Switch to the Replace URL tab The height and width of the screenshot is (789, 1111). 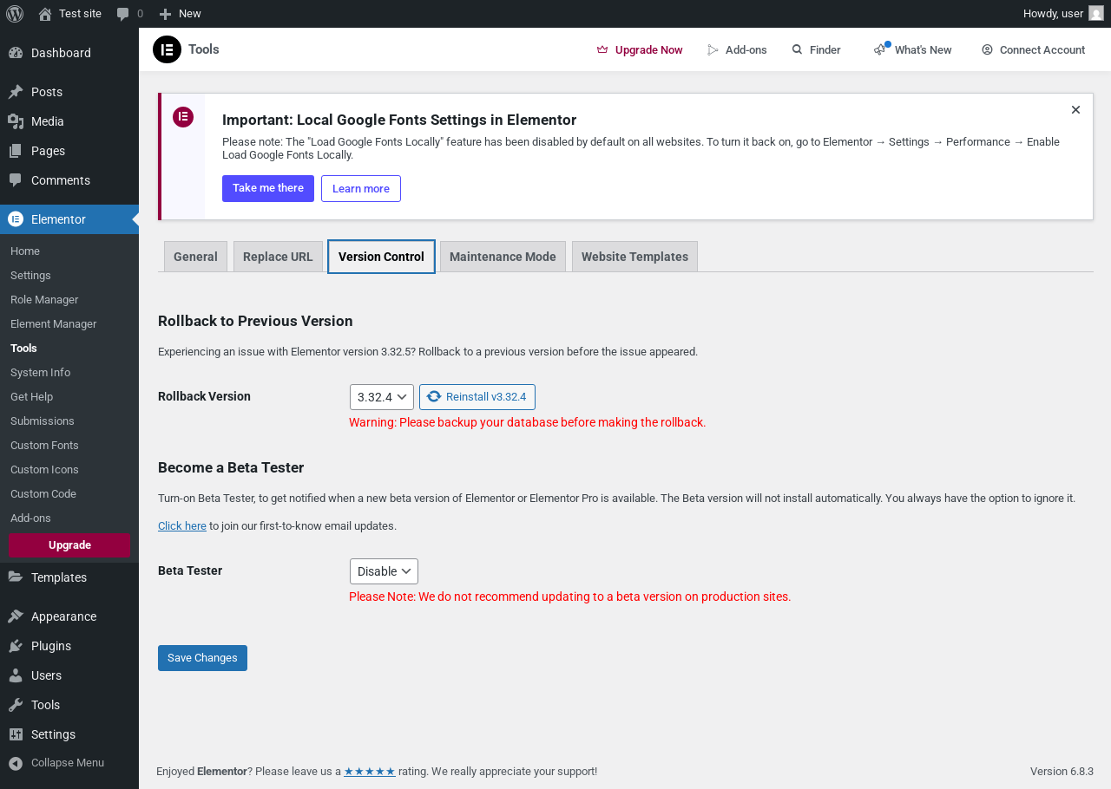click(278, 257)
